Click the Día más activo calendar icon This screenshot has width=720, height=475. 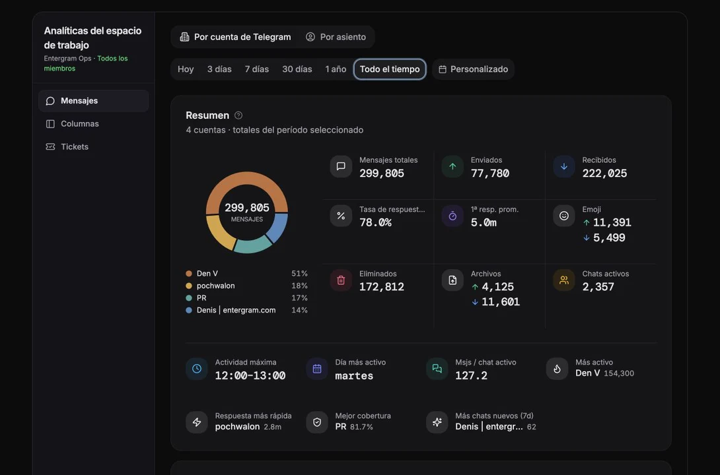[317, 369]
